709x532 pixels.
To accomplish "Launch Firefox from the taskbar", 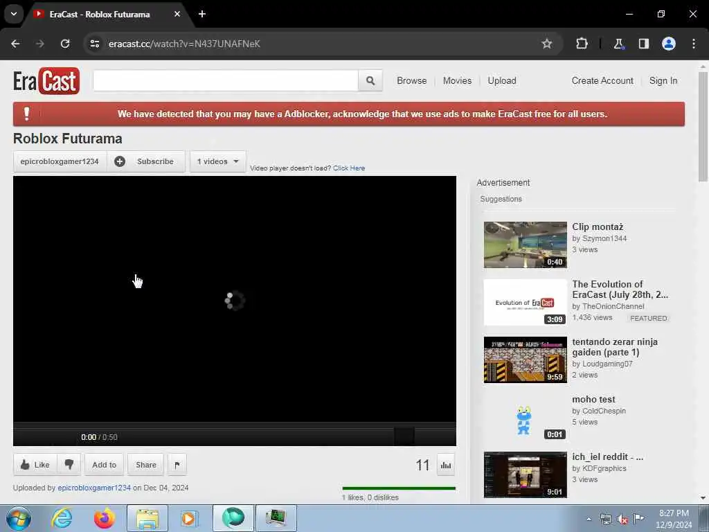I will (104, 518).
